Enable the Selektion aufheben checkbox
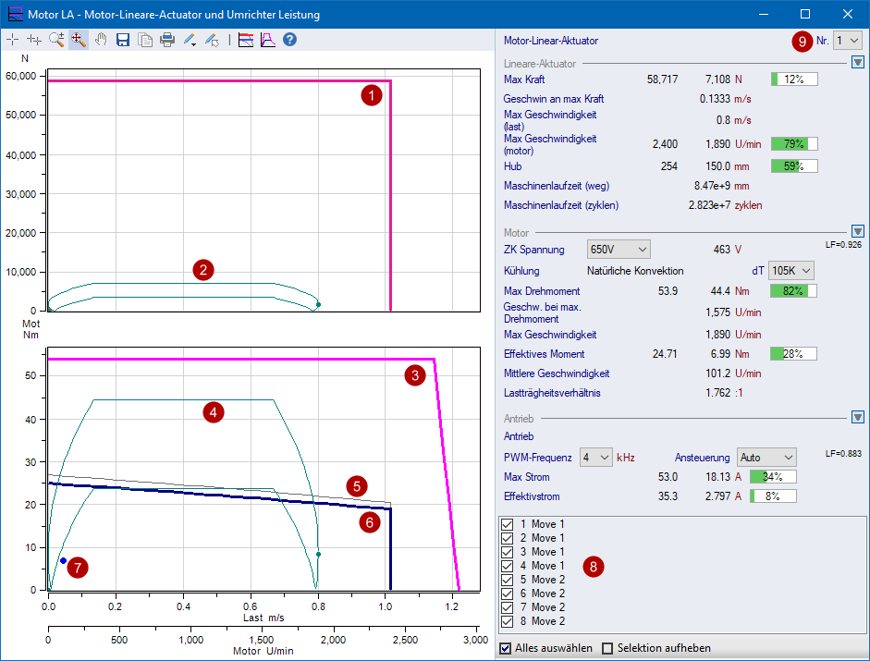The image size is (870, 661). (608, 648)
